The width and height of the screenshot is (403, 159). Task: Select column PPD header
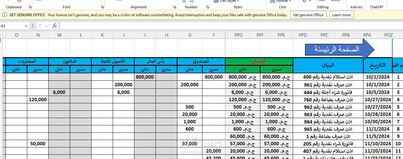(x=303, y=35)
